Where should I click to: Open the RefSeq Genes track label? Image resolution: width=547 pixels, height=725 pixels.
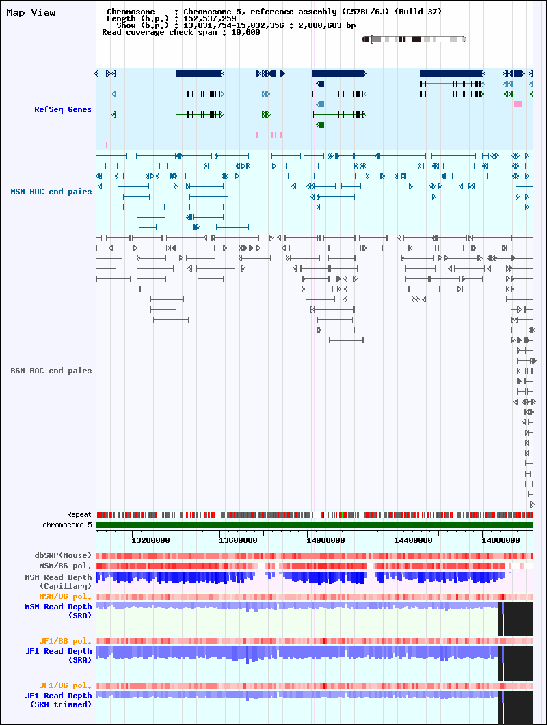63,109
